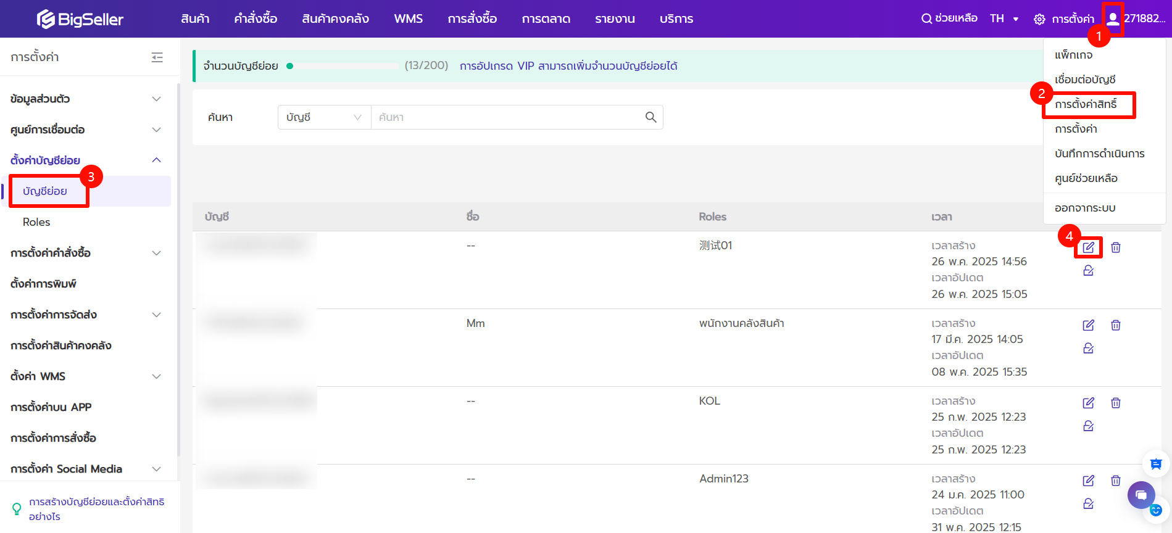Click sub-account quota progress bar

point(343,66)
